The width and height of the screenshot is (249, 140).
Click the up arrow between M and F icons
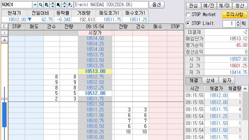[x=64, y=3]
